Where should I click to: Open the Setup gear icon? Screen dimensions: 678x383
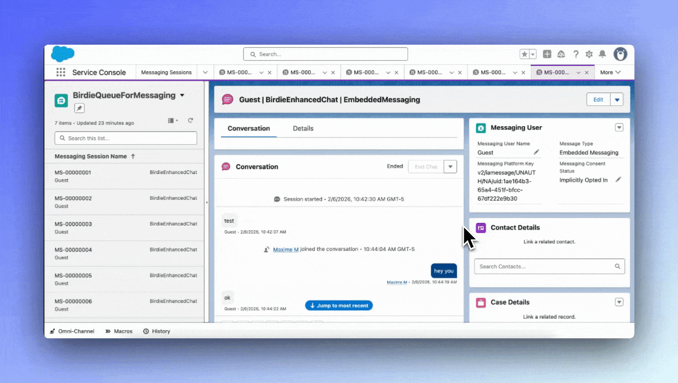(x=589, y=54)
